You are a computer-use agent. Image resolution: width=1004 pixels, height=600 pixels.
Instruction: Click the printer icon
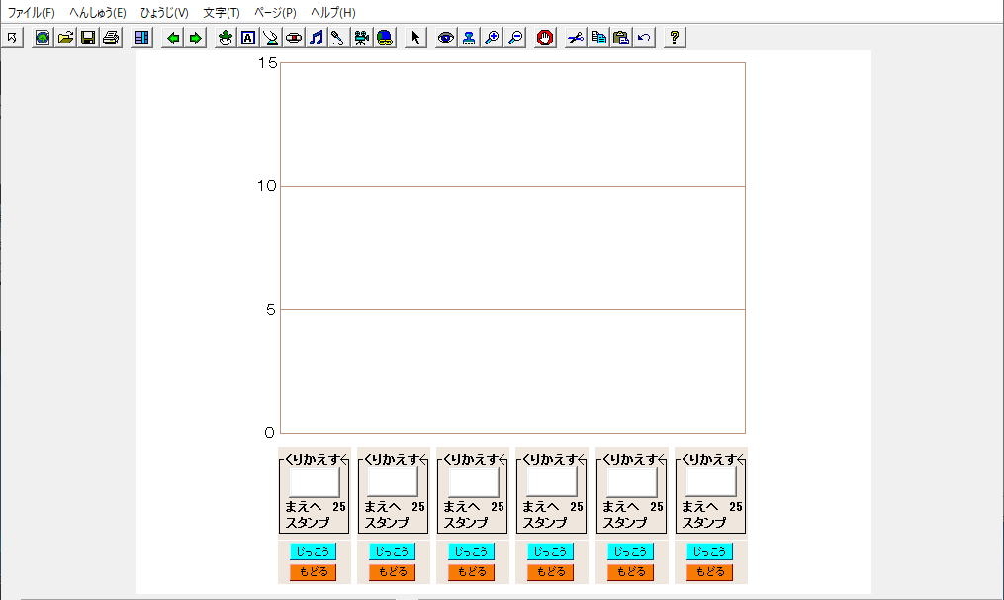[111, 38]
